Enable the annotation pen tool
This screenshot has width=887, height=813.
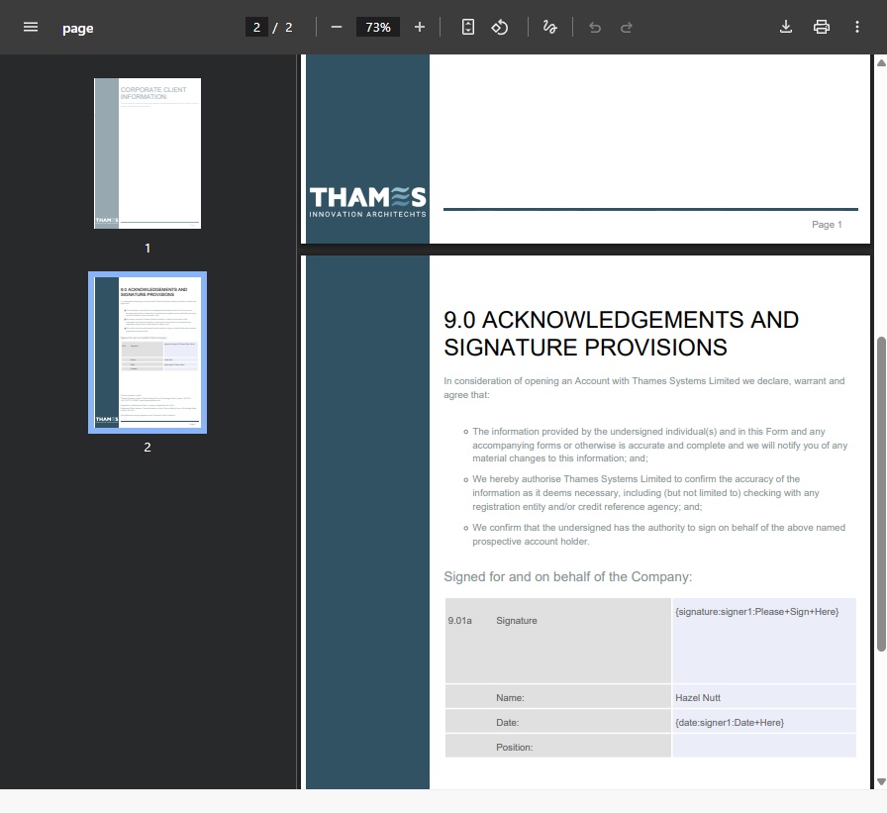[x=550, y=27]
